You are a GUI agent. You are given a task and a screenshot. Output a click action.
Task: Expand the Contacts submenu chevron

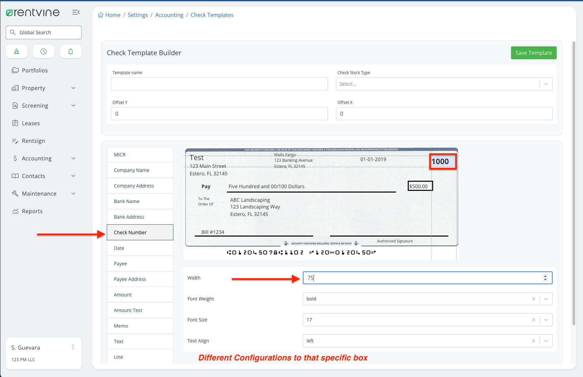(x=73, y=176)
